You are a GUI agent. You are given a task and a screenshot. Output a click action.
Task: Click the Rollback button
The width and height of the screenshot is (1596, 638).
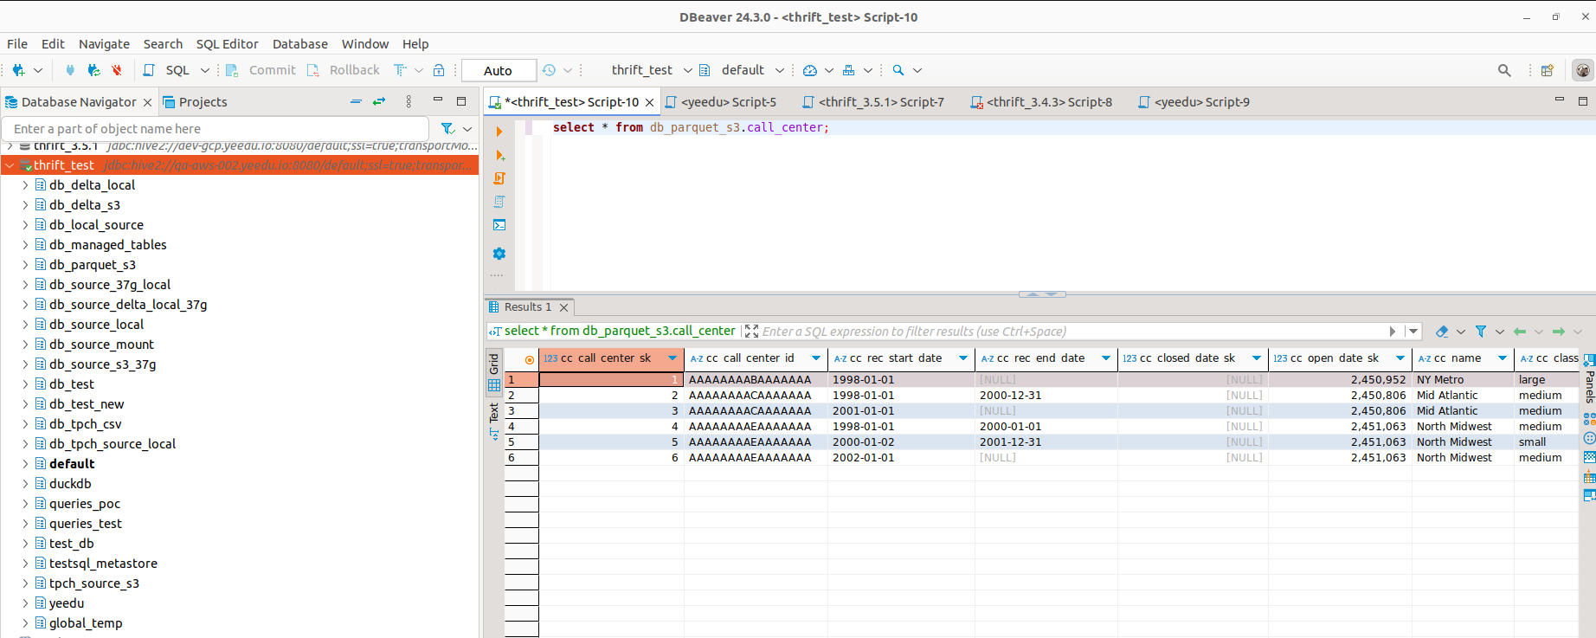pos(344,70)
